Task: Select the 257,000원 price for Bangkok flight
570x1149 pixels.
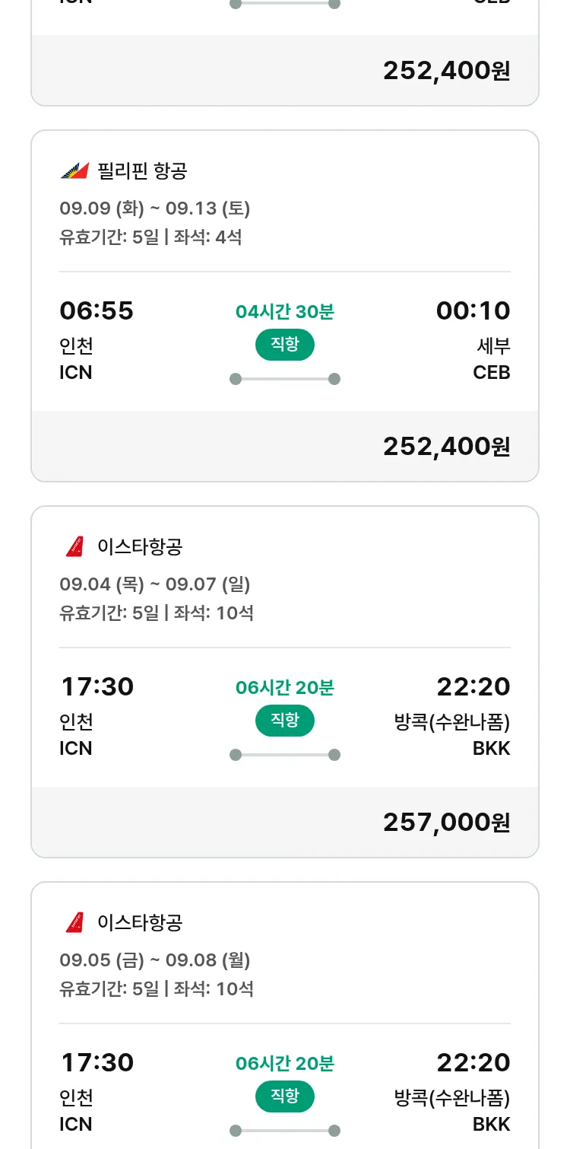Action: click(x=446, y=822)
